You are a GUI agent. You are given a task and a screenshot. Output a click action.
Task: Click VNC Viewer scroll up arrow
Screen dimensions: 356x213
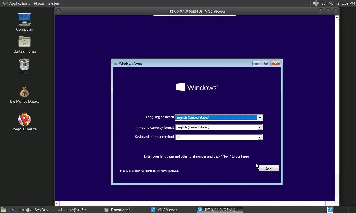click(337, 18)
